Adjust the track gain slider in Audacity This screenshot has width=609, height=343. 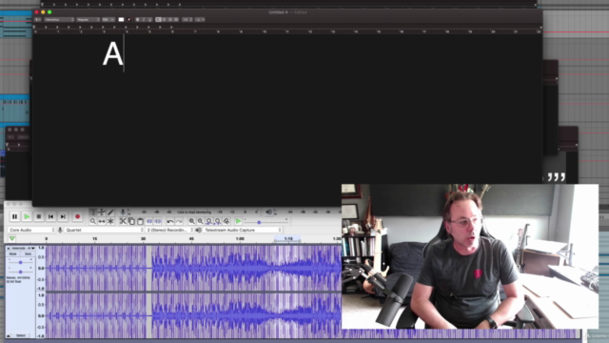[x=20, y=263]
